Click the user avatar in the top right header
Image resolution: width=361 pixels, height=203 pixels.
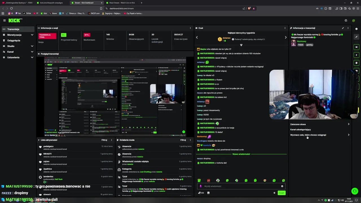(x=353, y=20)
